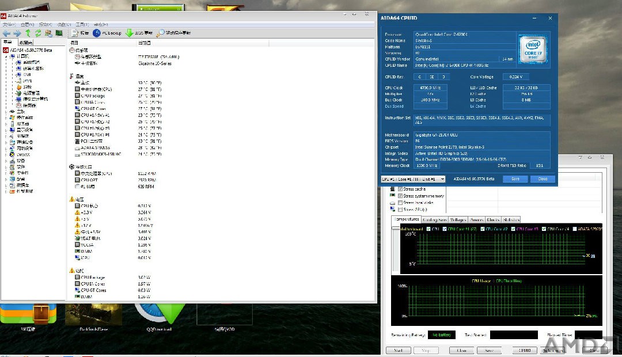Launch PC Backup from the toolbar

107,33
